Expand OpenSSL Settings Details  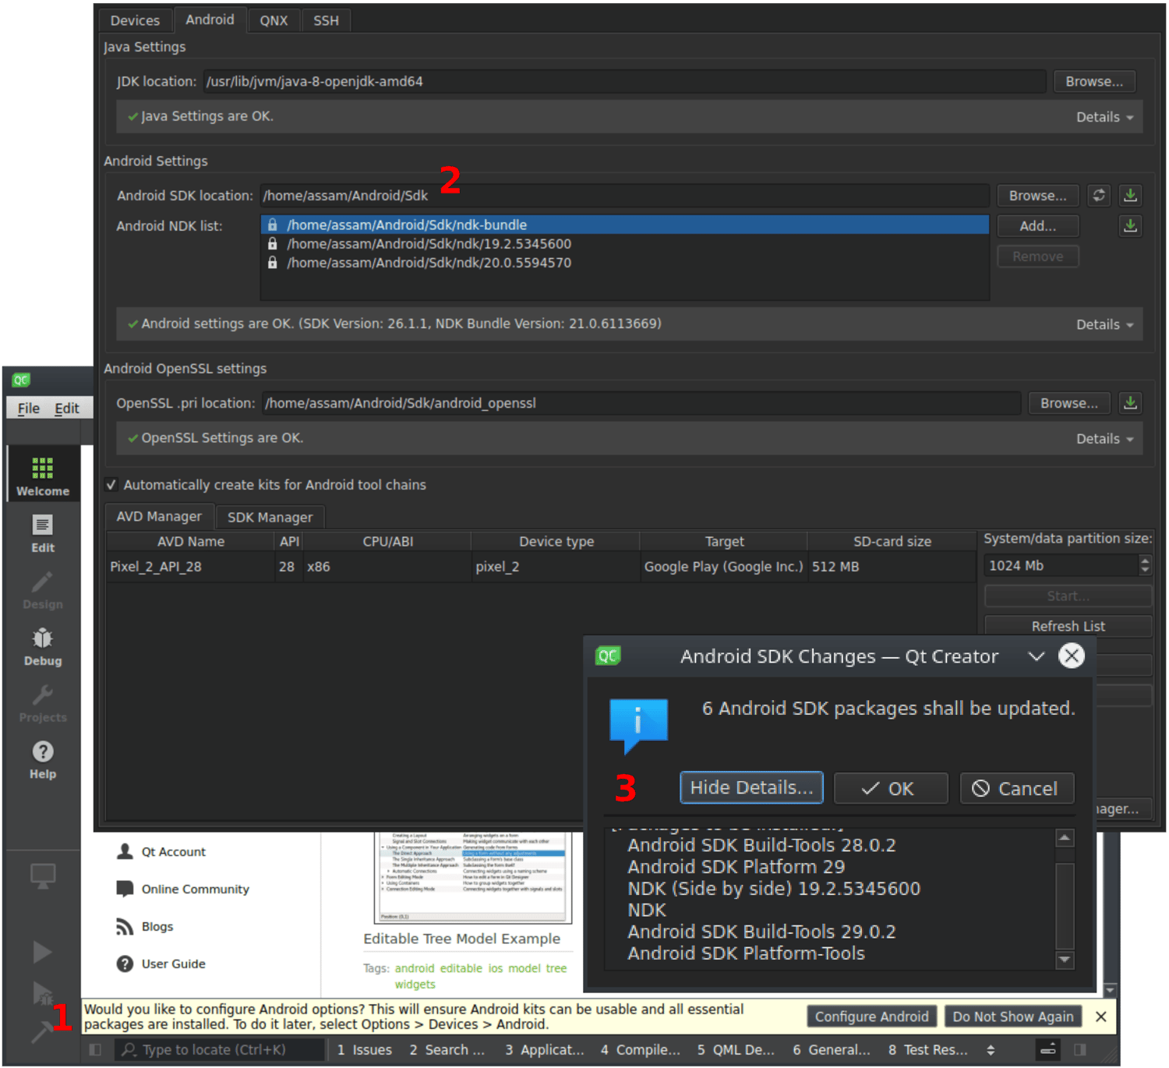[x=1104, y=439]
